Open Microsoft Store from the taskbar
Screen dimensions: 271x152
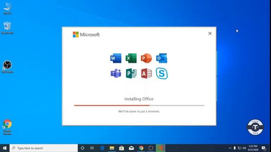[122, 148]
